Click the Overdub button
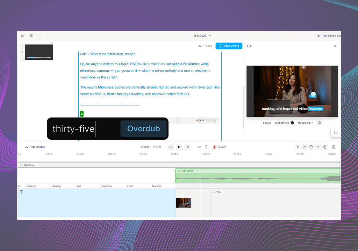Screen dimensions: 358x251 [143, 129]
